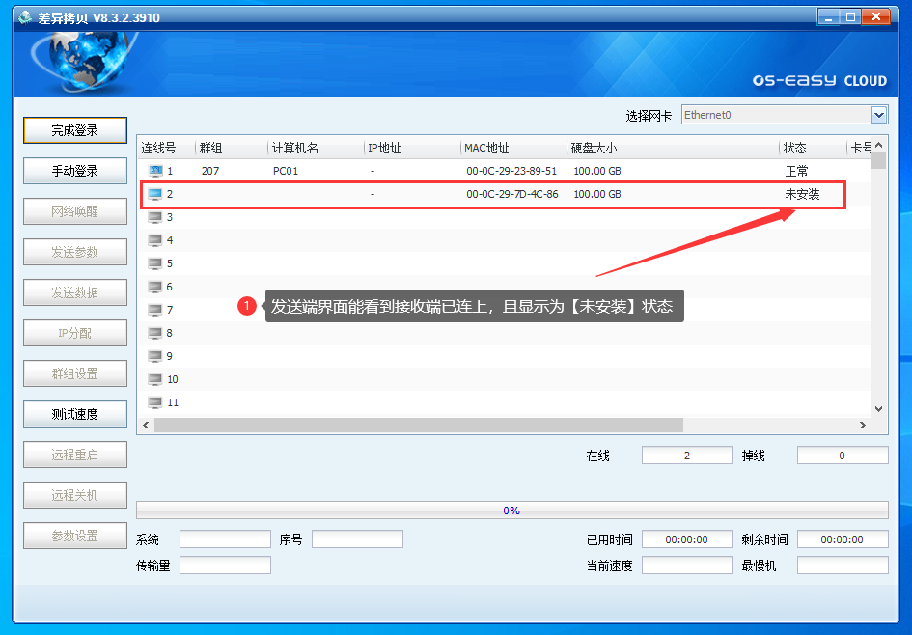Click the 完成登录 button
Image resolution: width=912 pixels, height=635 pixels.
tap(75, 130)
